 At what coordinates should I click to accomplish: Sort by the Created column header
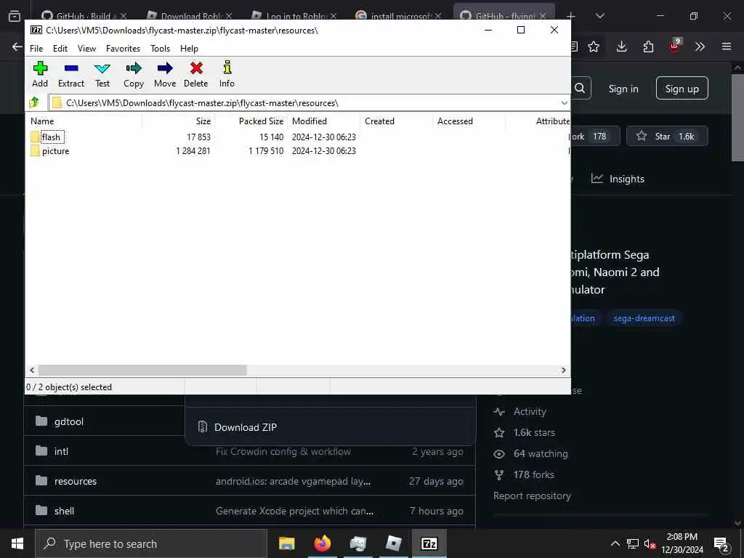click(x=396, y=121)
